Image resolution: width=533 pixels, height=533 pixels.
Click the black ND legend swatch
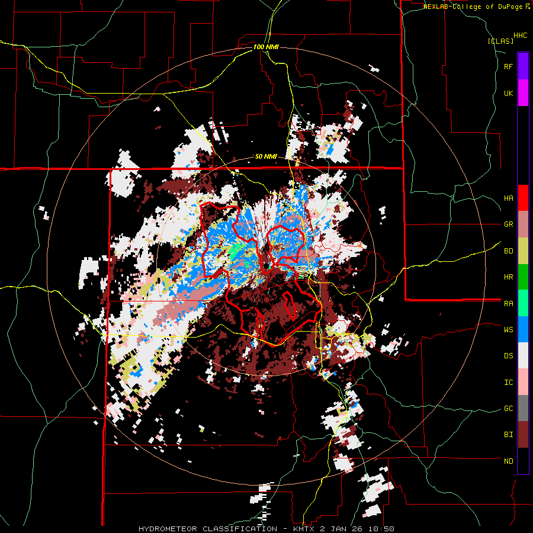click(523, 461)
